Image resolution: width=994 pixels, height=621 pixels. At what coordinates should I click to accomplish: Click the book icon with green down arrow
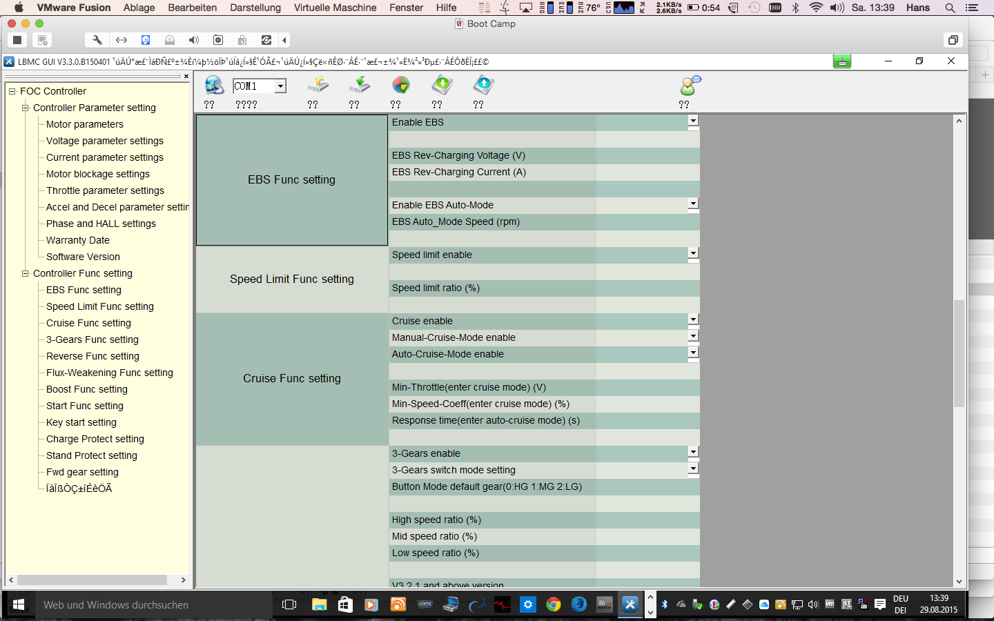(x=442, y=86)
